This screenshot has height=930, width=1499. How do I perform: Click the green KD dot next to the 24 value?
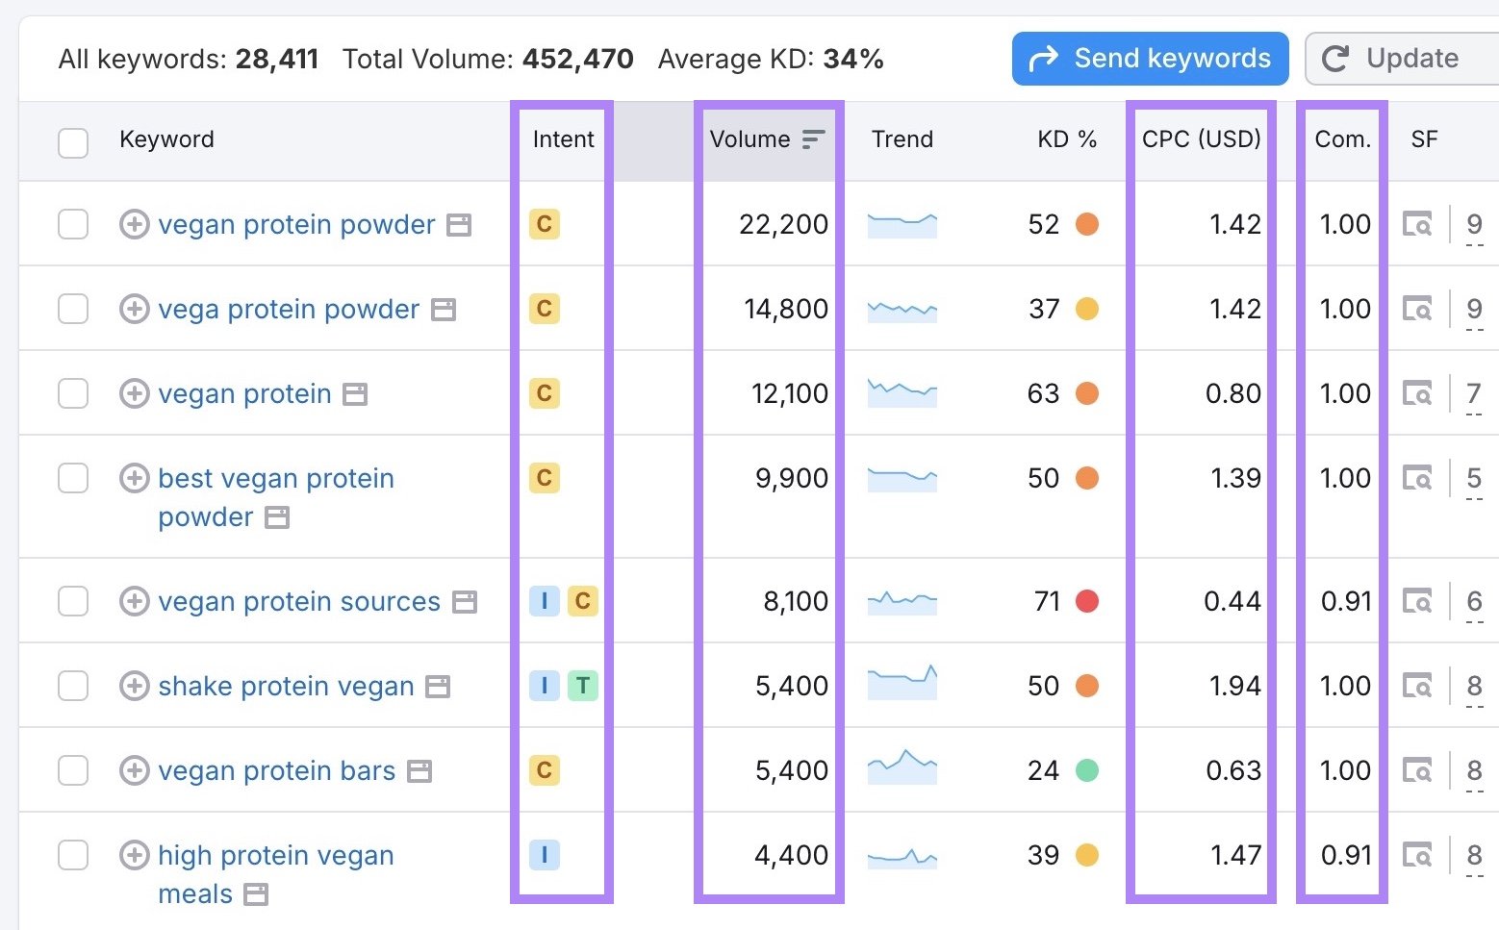pos(1088,770)
